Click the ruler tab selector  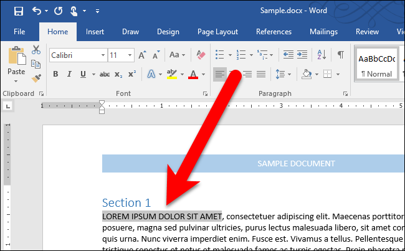click(x=8, y=106)
